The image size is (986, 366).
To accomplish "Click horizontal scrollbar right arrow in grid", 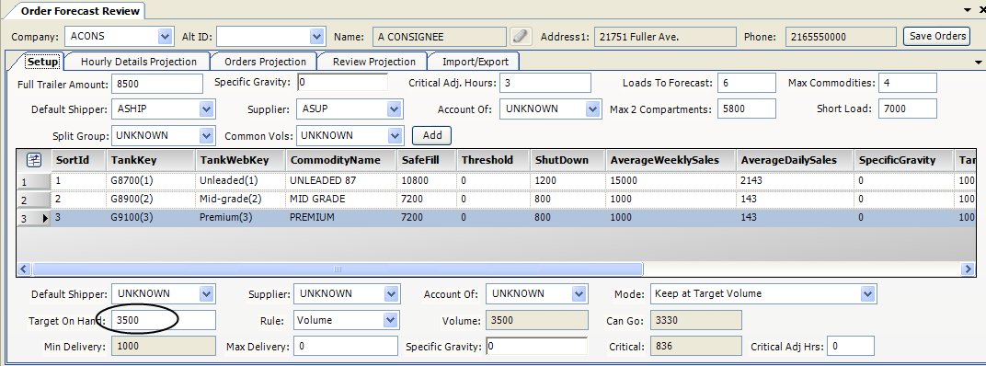I will click(x=968, y=269).
